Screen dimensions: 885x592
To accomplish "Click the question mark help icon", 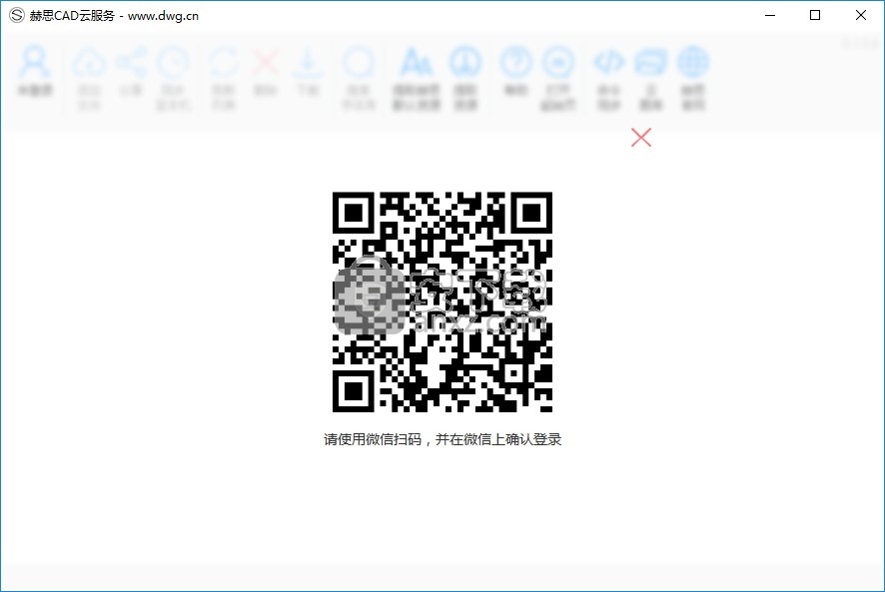I will point(515,63).
